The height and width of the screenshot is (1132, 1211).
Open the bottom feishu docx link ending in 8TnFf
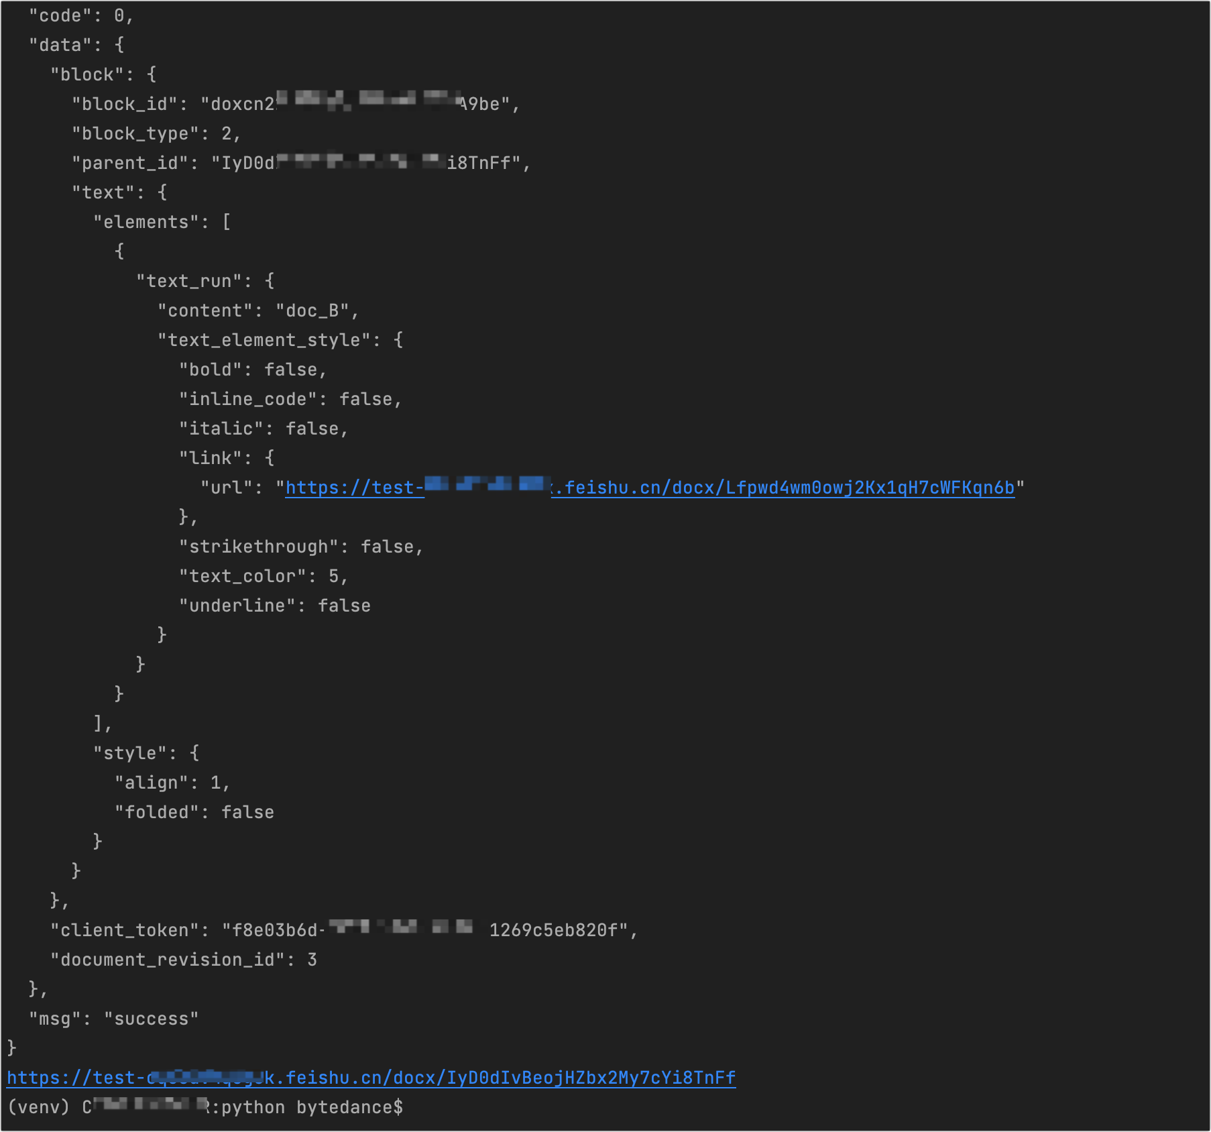tap(510, 1078)
